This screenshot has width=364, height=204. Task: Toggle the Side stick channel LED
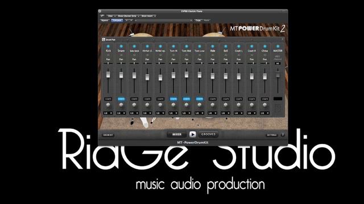[x=134, y=46]
